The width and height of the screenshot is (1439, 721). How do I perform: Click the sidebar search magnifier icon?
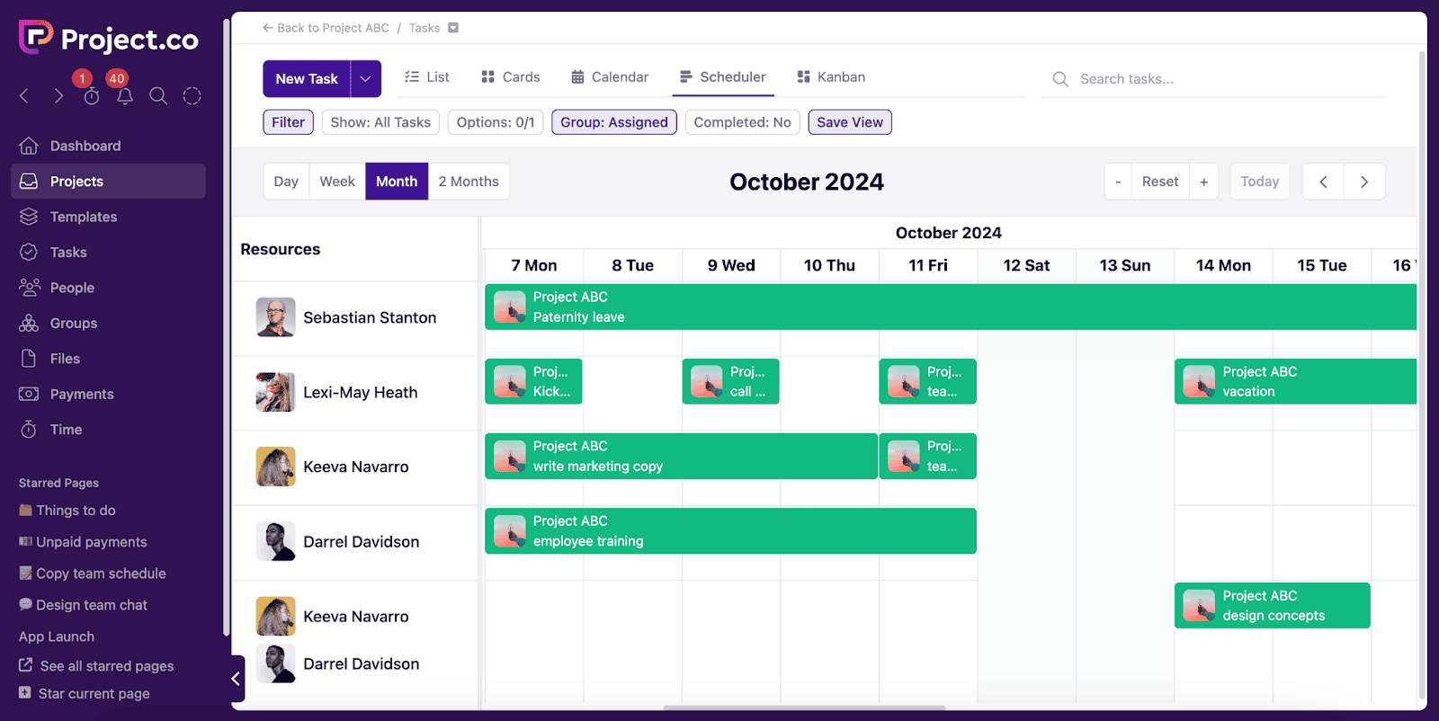[158, 96]
